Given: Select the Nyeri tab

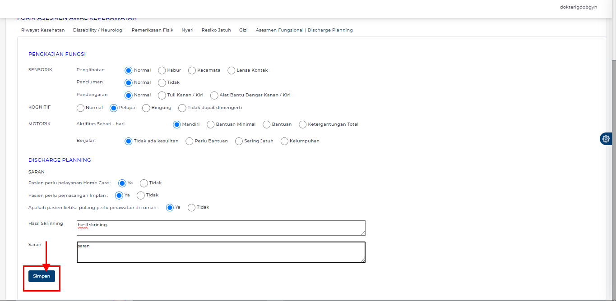Looking at the screenshot, I should pyautogui.click(x=187, y=30).
